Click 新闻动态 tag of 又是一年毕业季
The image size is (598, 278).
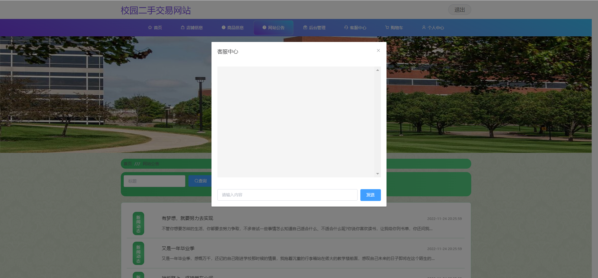point(138,253)
